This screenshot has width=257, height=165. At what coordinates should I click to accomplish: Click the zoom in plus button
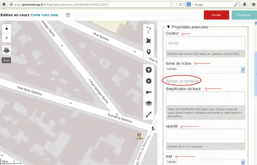7,29
